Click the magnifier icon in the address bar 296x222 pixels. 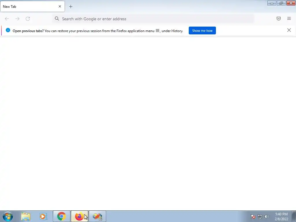[57, 18]
